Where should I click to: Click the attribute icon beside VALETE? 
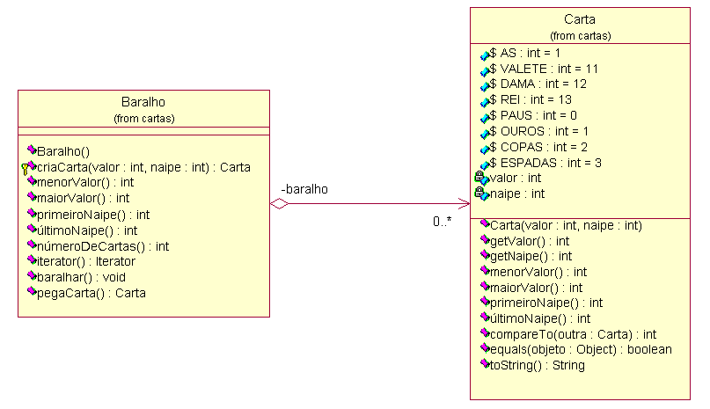pyautogui.click(x=485, y=71)
